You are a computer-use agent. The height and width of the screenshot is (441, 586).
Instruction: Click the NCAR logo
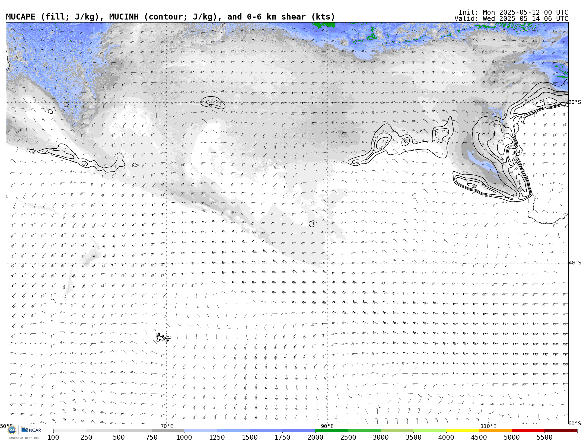[x=31, y=430]
